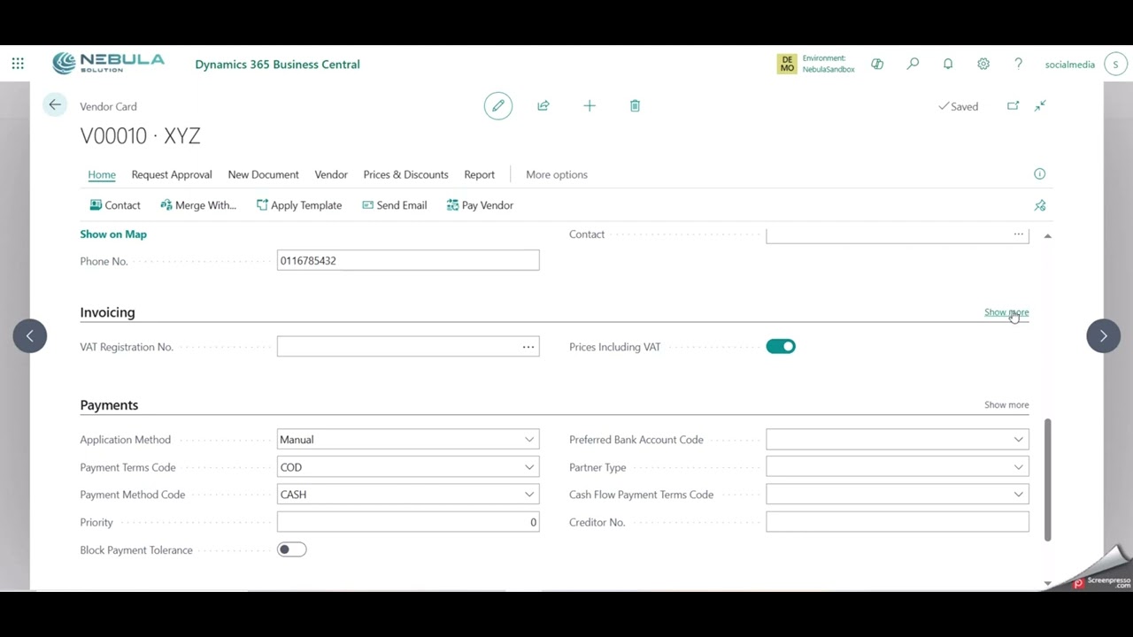Toggle Prices Including VAT switch off
The width and height of the screenshot is (1133, 637).
pyautogui.click(x=781, y=347)
